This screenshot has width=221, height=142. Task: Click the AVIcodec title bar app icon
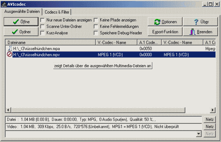(x=4, y=3)
